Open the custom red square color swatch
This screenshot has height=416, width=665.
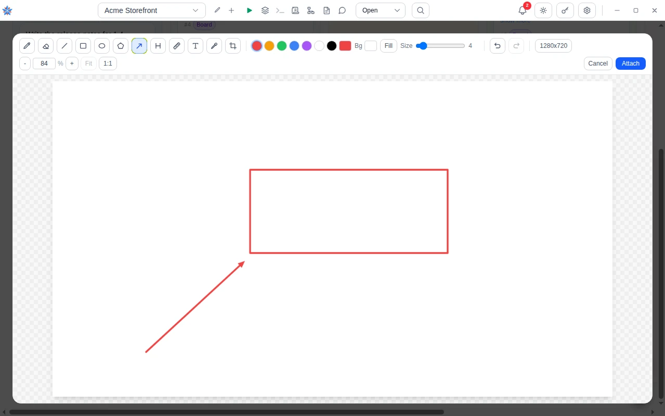345,46
